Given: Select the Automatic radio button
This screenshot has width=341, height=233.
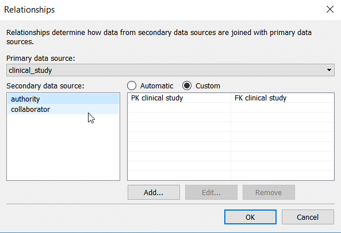Looking at the screenshot, I should pos(132,86).
